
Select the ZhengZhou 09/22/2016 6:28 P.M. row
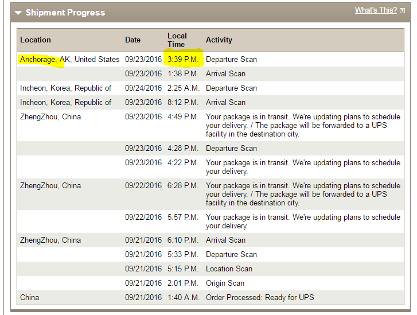click(211, 194)
